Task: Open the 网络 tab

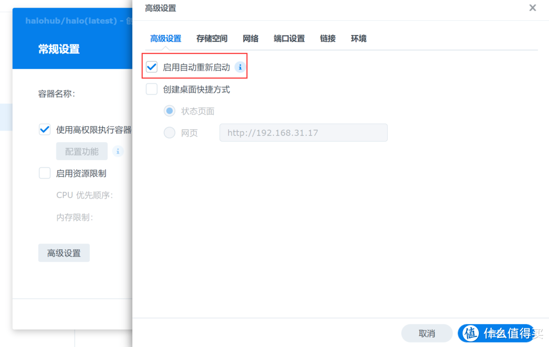Action: [251, 39]
